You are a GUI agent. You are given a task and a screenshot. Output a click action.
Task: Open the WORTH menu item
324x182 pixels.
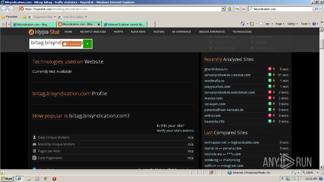click(118, 32)
